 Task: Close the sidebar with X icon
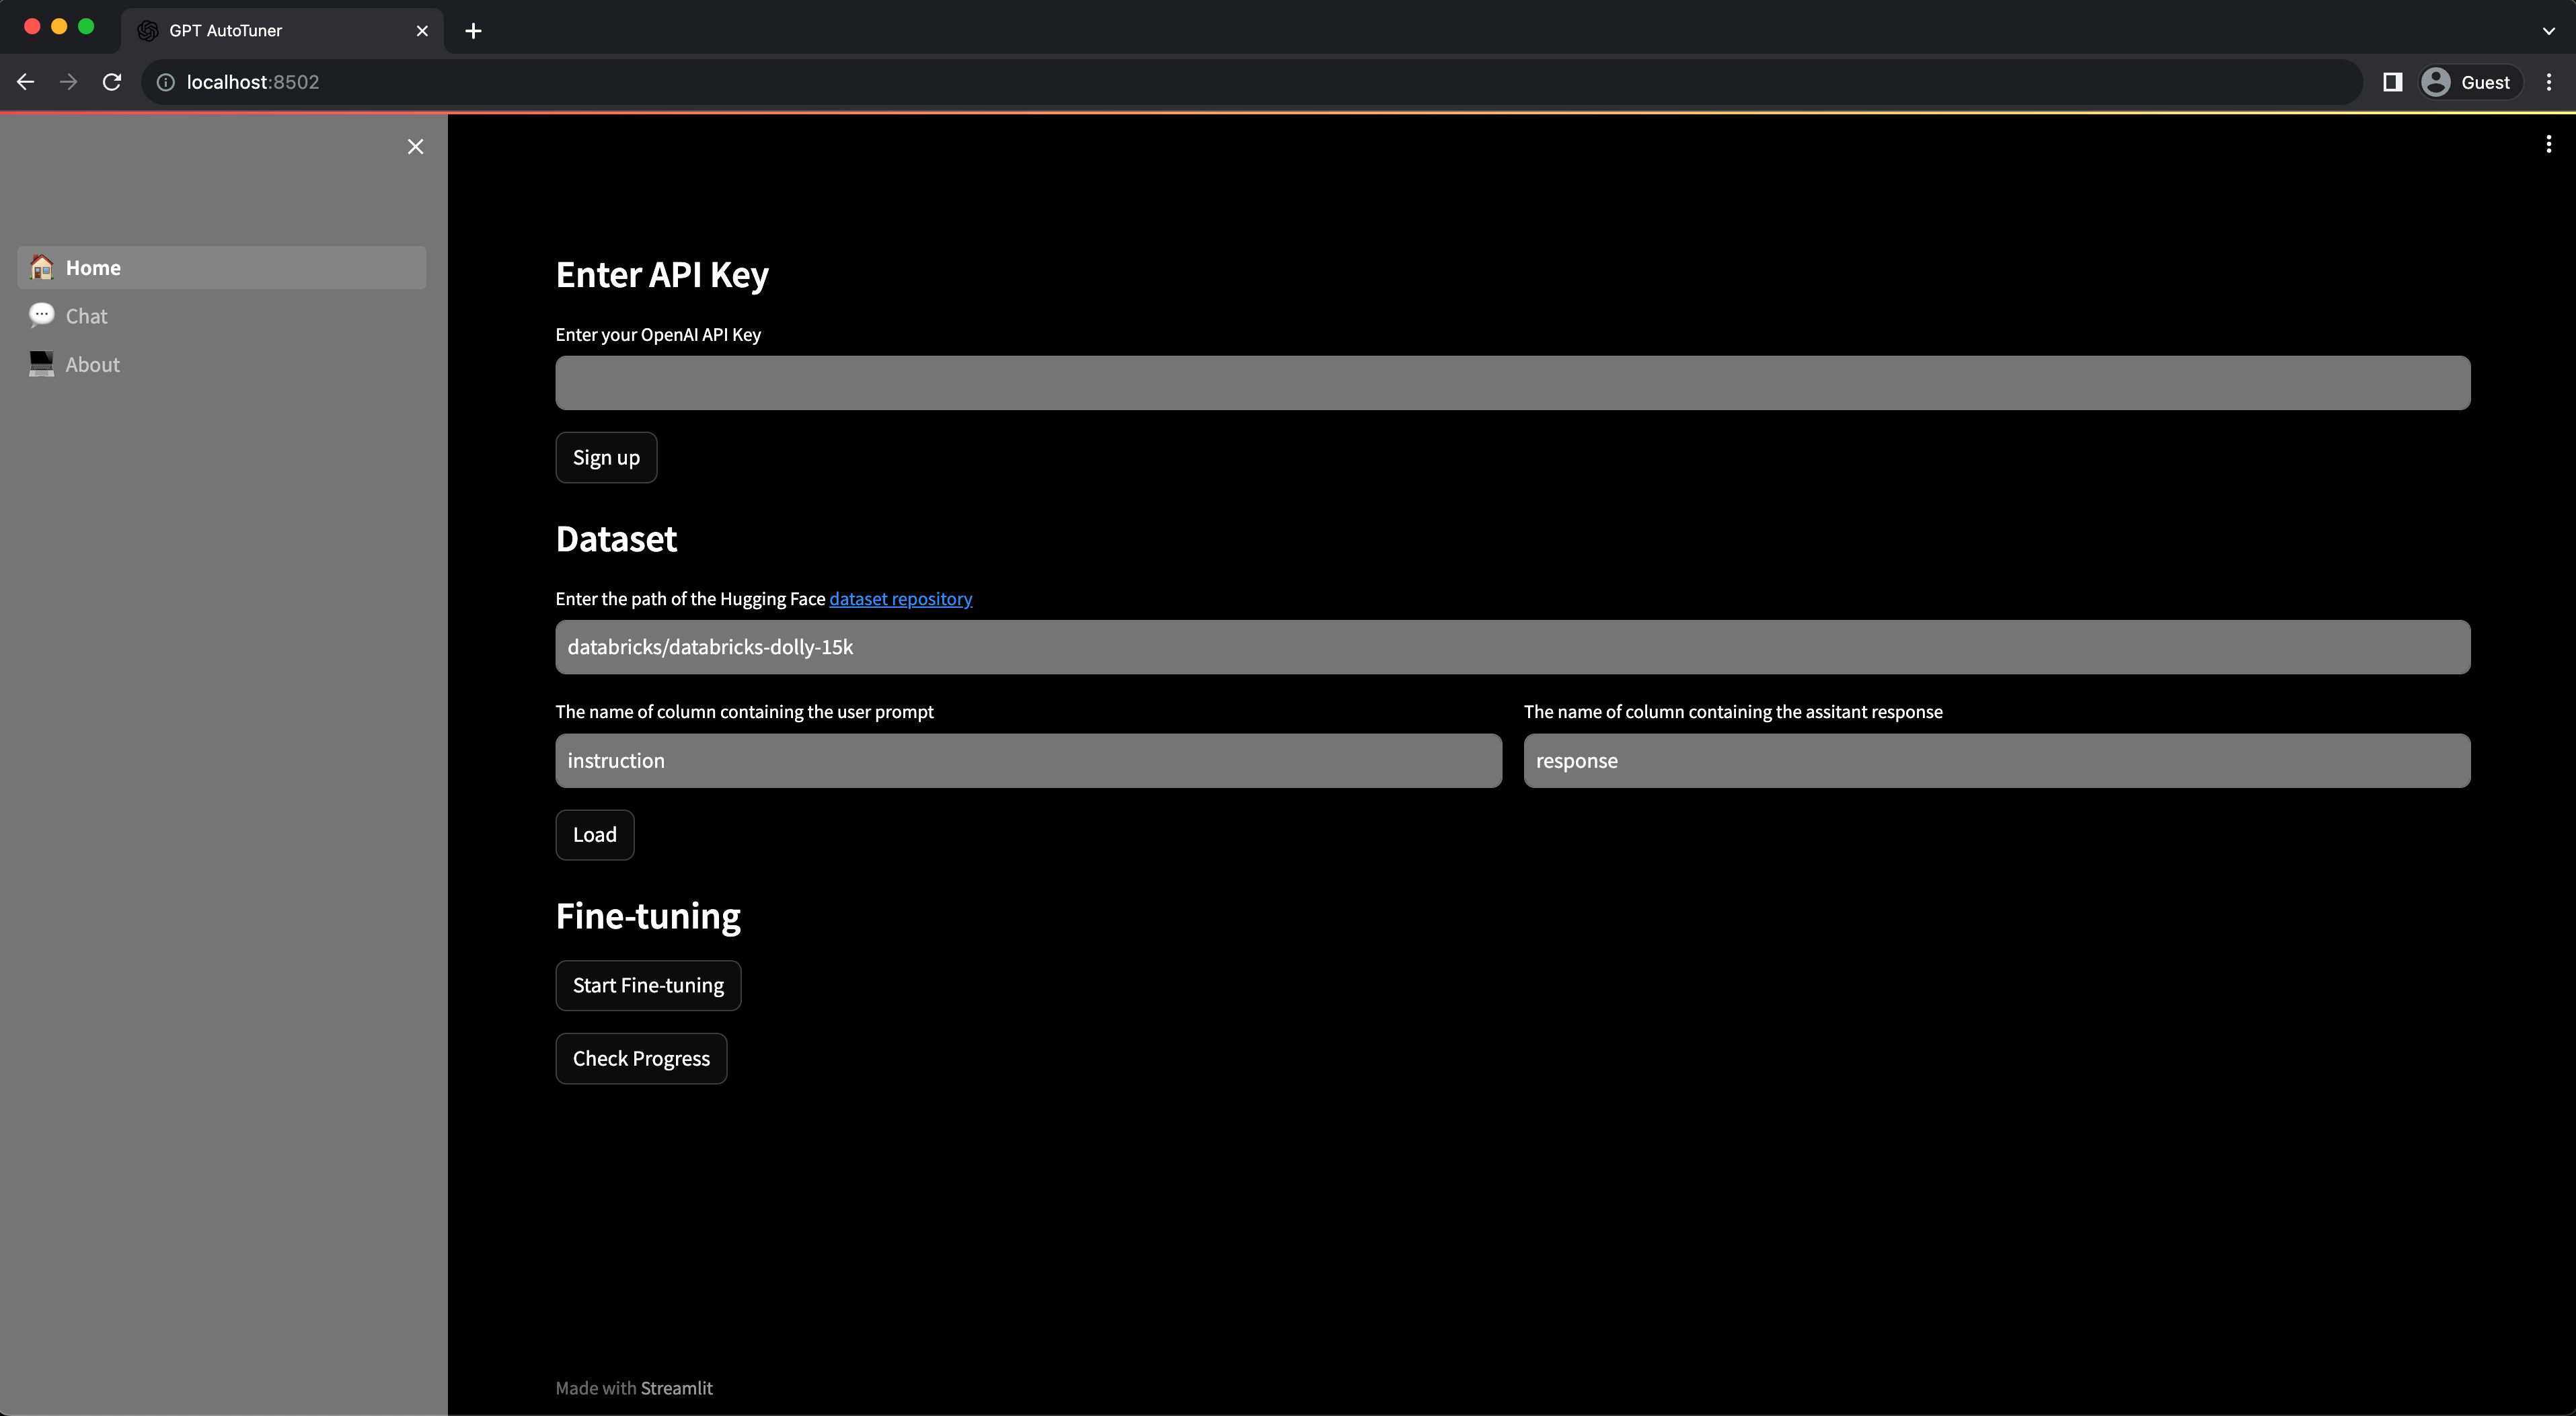click(x=415, y=147)
